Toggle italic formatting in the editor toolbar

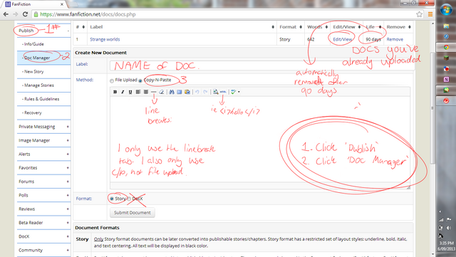point(123,92)
